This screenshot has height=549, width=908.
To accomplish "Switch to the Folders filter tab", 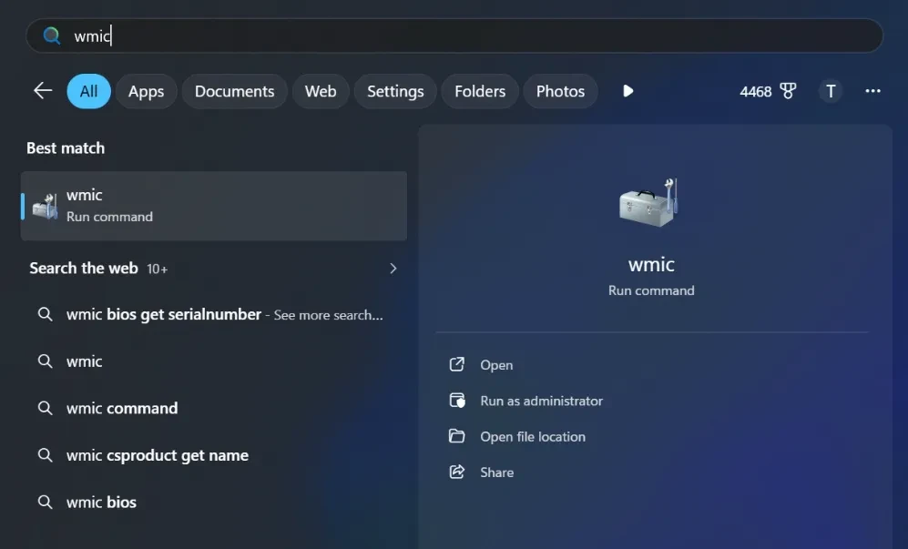I will (480, 91).
